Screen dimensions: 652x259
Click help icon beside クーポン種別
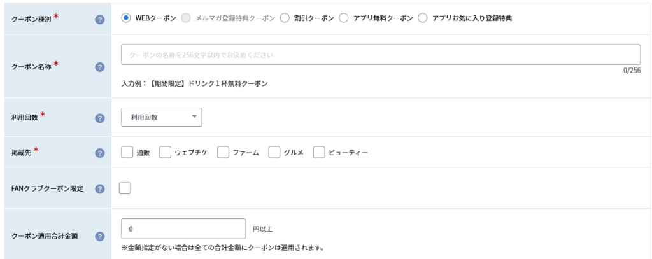click(99, 19)
